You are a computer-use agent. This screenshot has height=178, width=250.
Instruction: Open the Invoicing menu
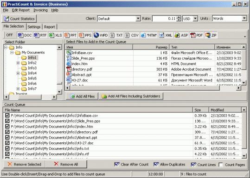click(40, 10)
